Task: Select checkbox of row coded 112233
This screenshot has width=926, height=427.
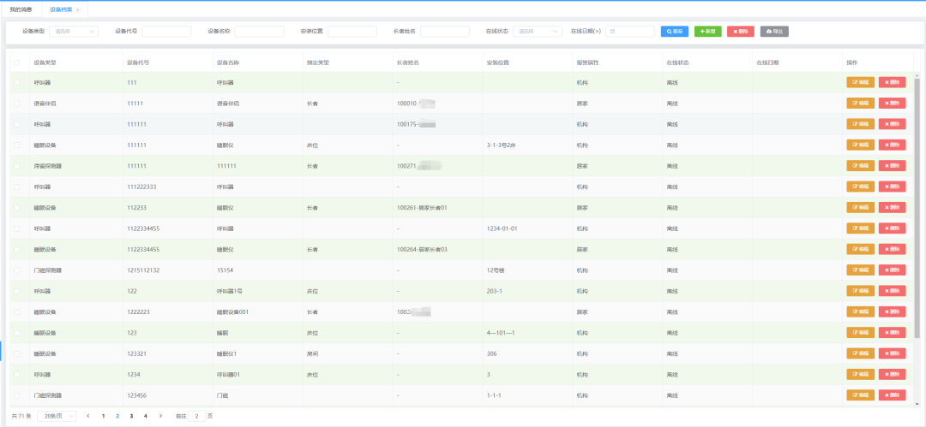Action: pyautogui.click(x=16, y=208)
